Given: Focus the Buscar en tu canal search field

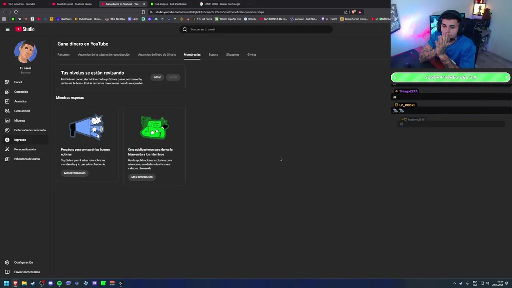Looking at the screenshot, I should click(256, 29).
